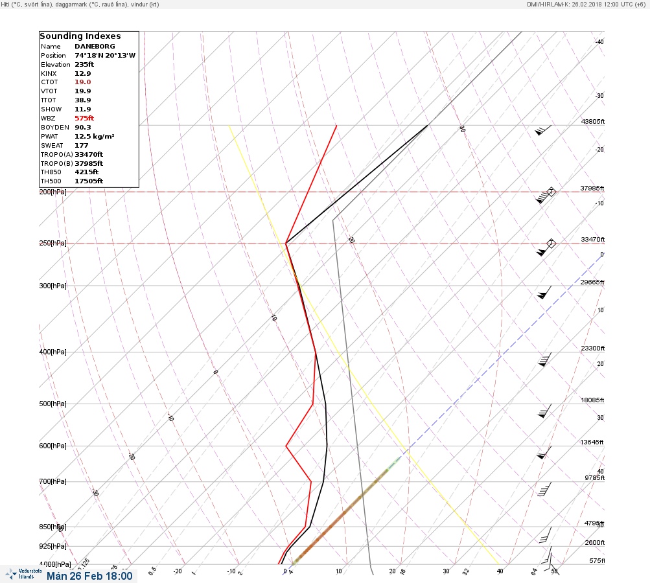Click the wind barb at 700 hPa
650x583 pixels.
544,489
